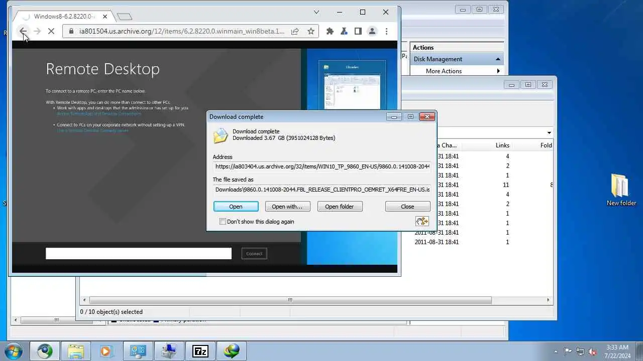Click the Address field in the download dialog
The width and height of the screenshot is (643, 361).
321,166
